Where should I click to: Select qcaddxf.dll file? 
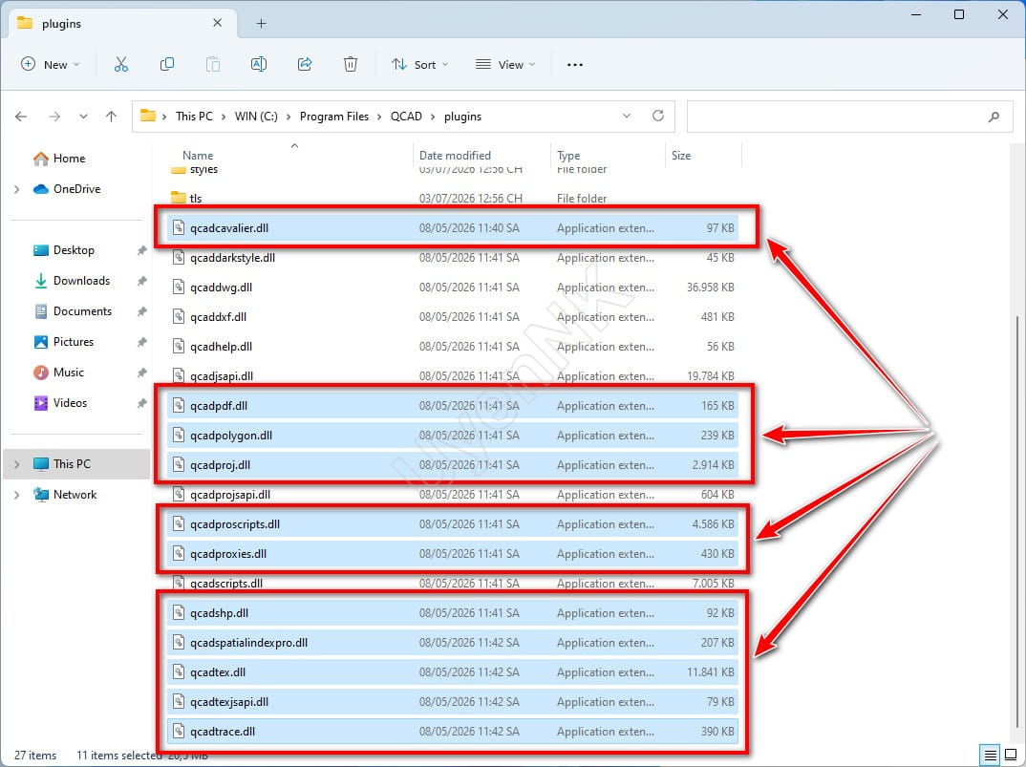point(452,317)
